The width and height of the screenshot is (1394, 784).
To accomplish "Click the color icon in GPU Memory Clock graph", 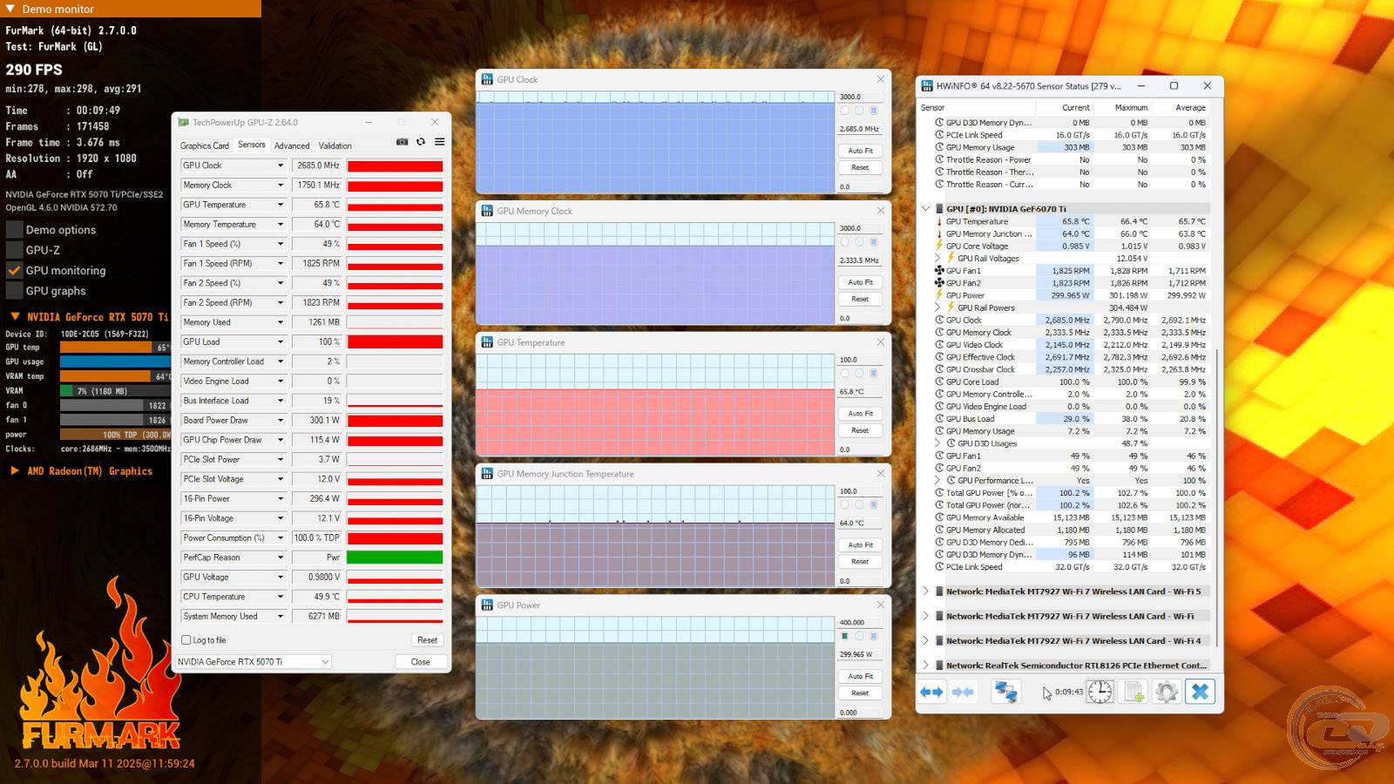I will coord(874,242).
